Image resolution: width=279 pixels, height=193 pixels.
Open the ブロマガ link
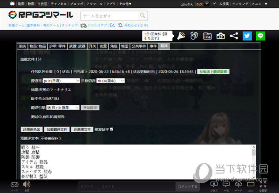[76, 4]
